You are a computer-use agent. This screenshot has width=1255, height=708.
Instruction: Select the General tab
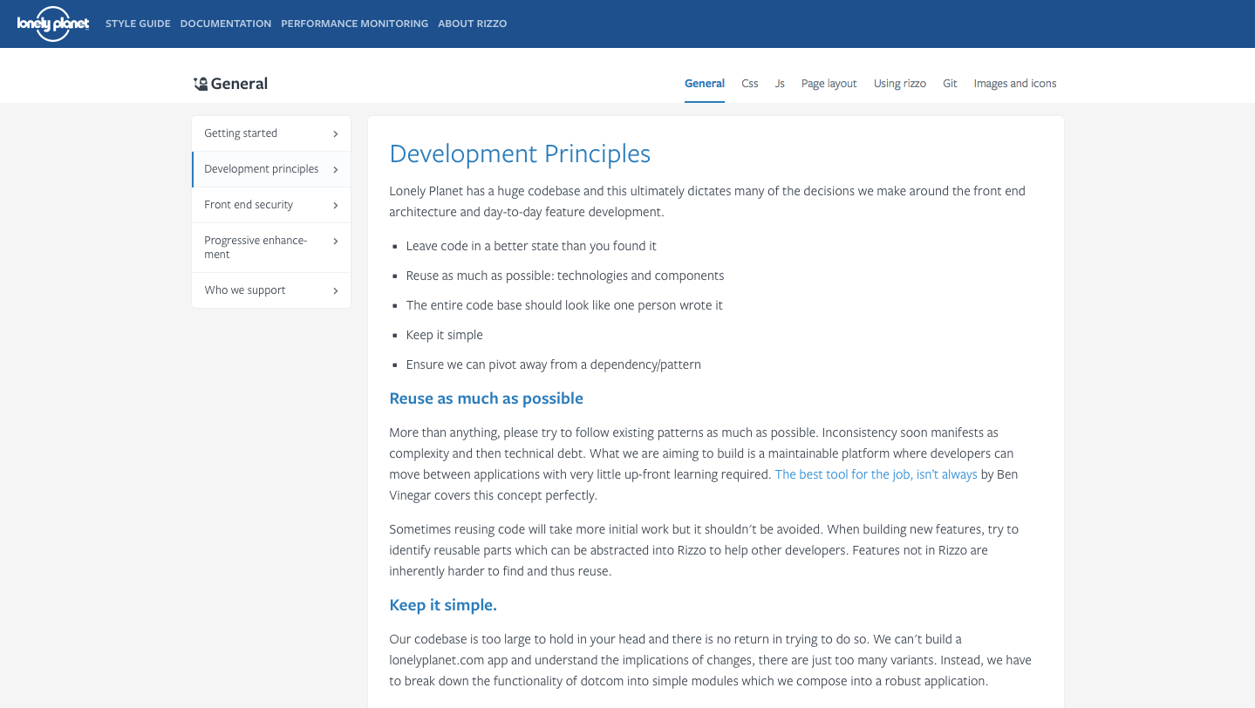click(705, 84)
